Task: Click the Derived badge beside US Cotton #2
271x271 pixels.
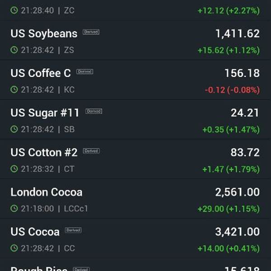Action: 91,151
